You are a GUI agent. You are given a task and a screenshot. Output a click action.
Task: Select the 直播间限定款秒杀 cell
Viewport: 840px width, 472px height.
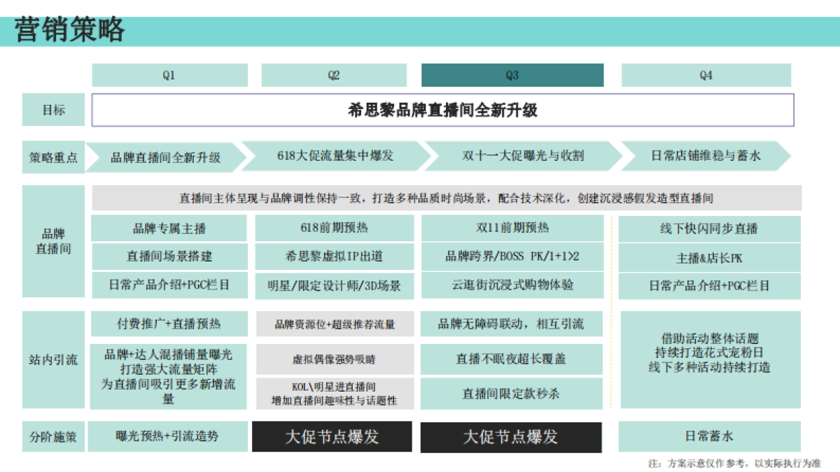click(x=513, y=392)
